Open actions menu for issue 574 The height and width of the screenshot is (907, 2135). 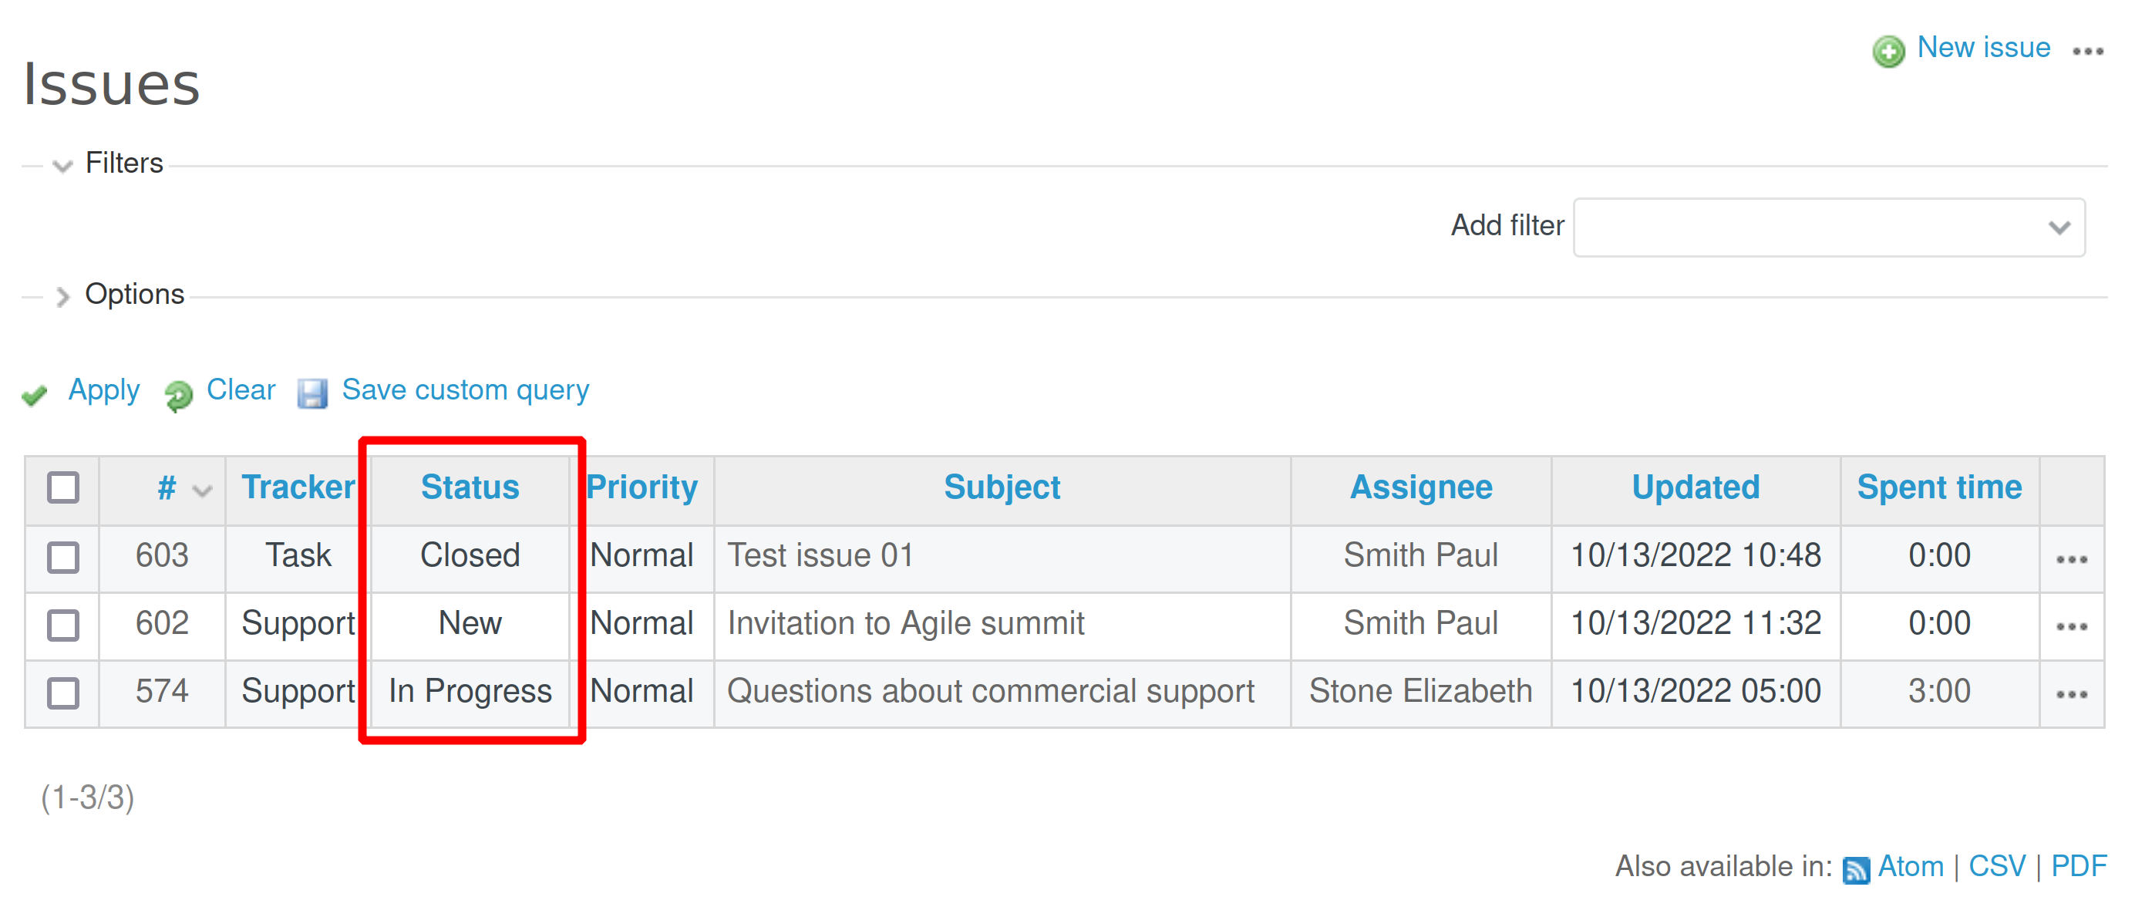(x=2070, y=695)
